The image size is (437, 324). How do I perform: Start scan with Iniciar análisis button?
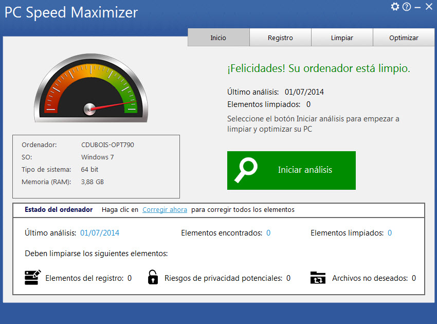click(291, 170)
